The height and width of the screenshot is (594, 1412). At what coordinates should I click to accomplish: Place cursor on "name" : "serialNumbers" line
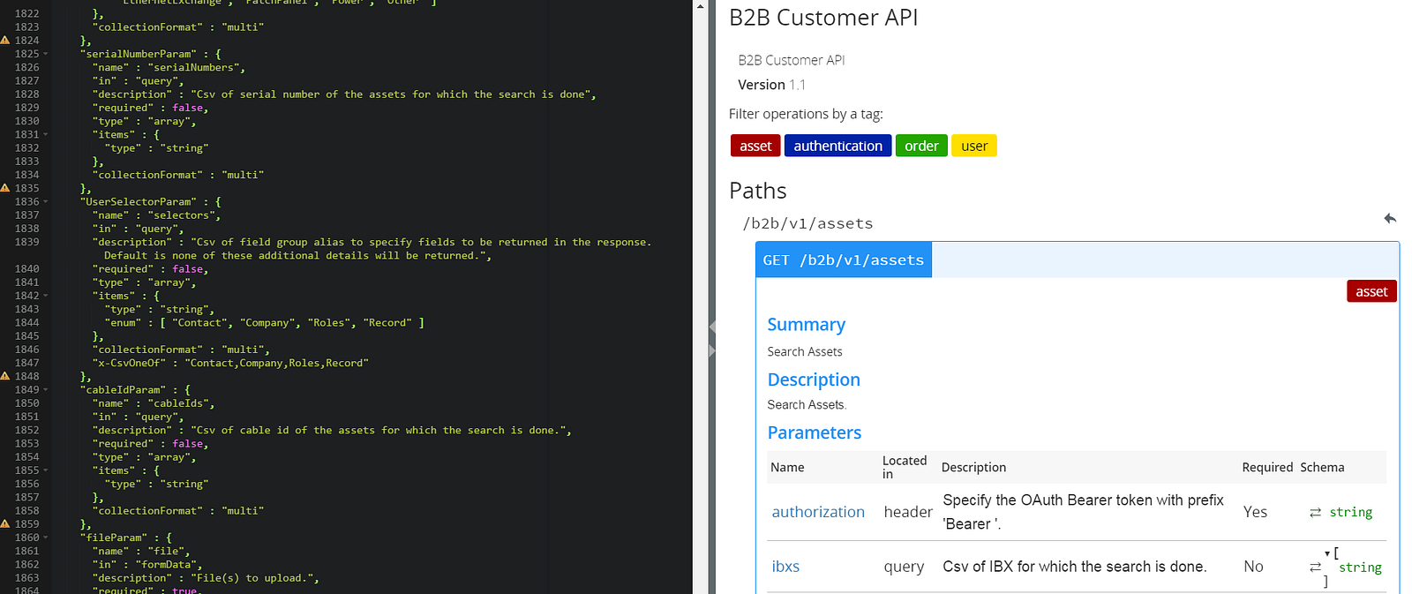tap(169, 67)
